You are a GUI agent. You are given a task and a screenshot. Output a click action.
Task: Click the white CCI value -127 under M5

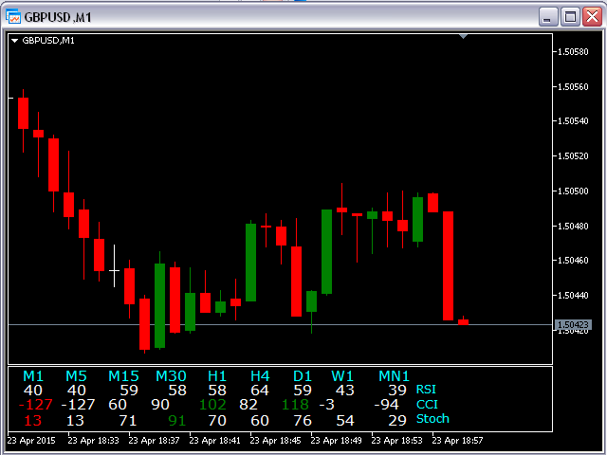(x=78, y=405)
